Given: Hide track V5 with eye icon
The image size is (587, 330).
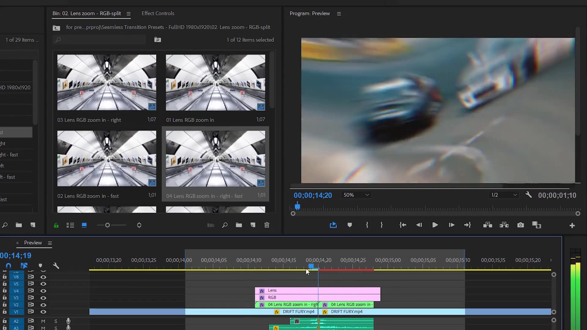Looking at the screenshot, I should point(43,284).
